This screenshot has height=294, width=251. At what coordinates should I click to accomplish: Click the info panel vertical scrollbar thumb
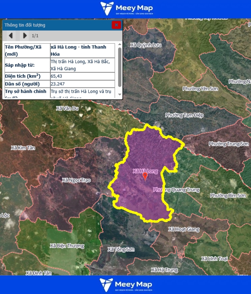(x=120, y=66)
